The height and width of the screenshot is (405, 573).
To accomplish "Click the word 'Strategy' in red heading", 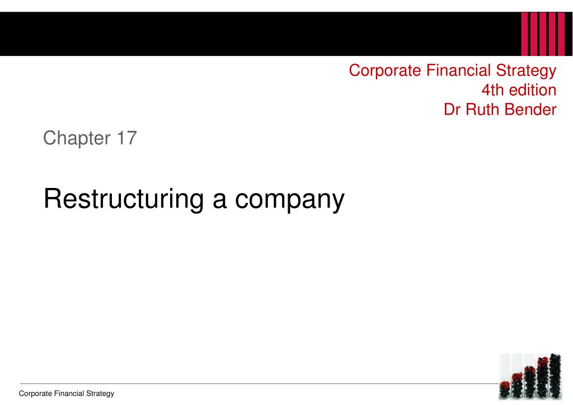I will pyautogui.click(x=526, y=70).
